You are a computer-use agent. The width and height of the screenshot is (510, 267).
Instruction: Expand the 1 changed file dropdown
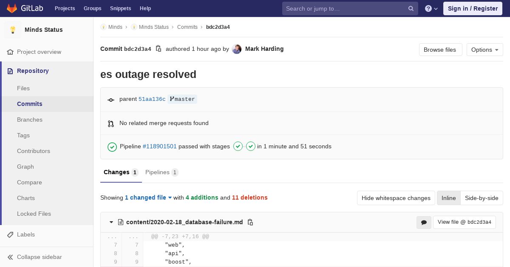coord(148,197)
